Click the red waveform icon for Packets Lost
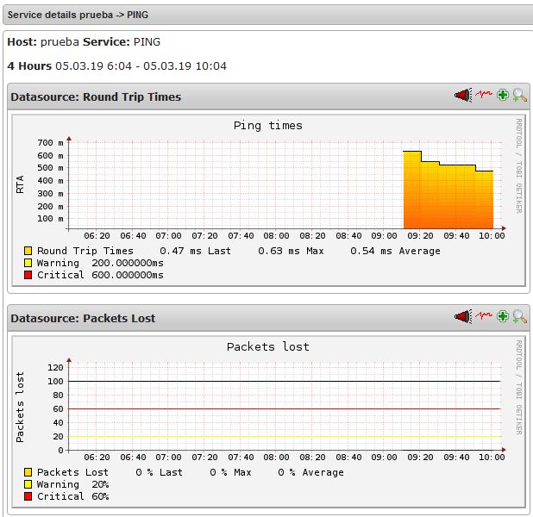Viewport: 533px width, 517px height. pos(484,317)
